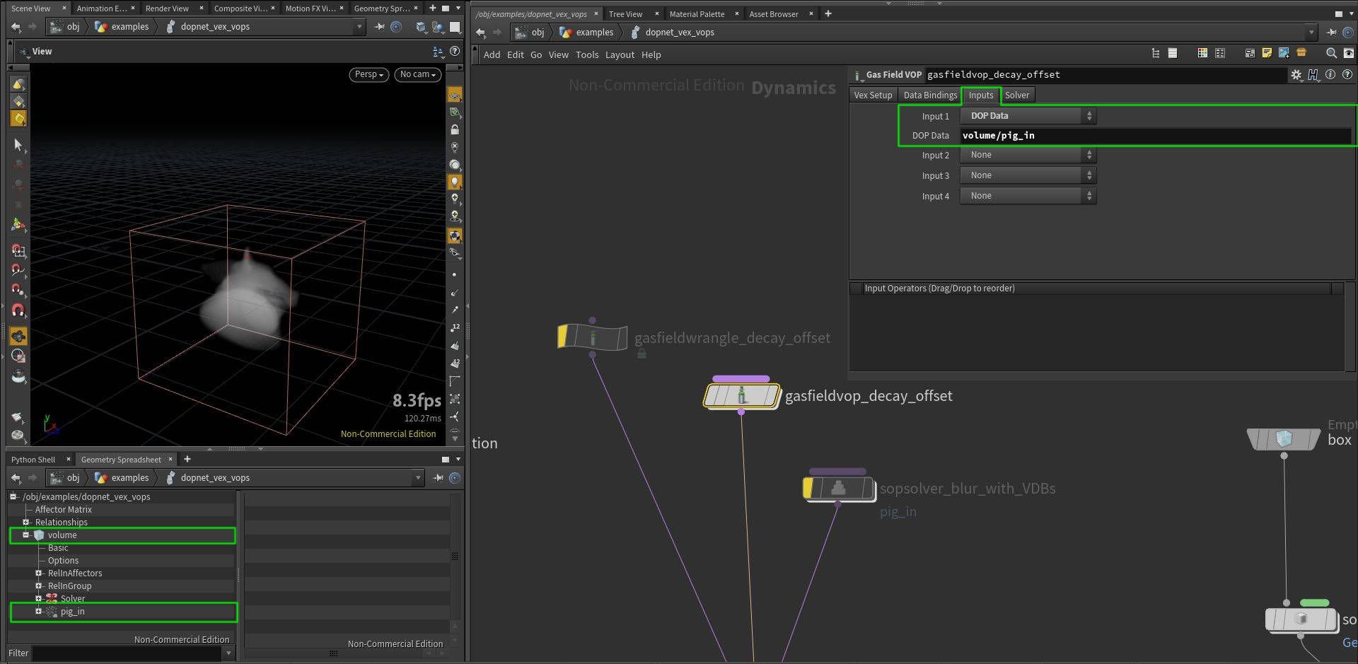Click the sopsolver_blur_with_VDBs node icon
This screenshot has width=1358, height=664.
838,488
